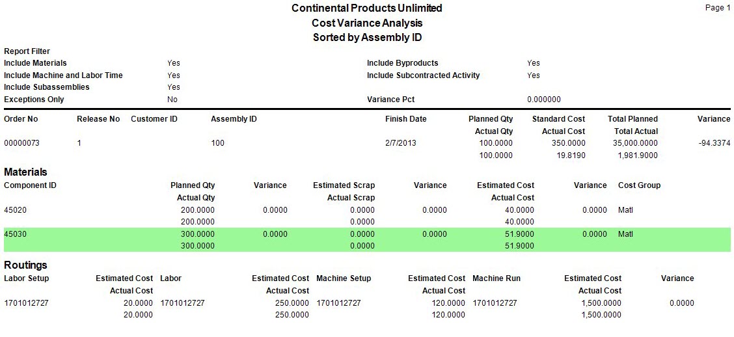Select the Report Filter label
The height and width of the screenshot is (337, 734).
click(27, 51)
